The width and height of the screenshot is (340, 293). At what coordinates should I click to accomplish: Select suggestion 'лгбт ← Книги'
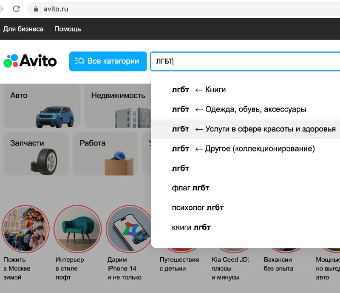(245, 90)
